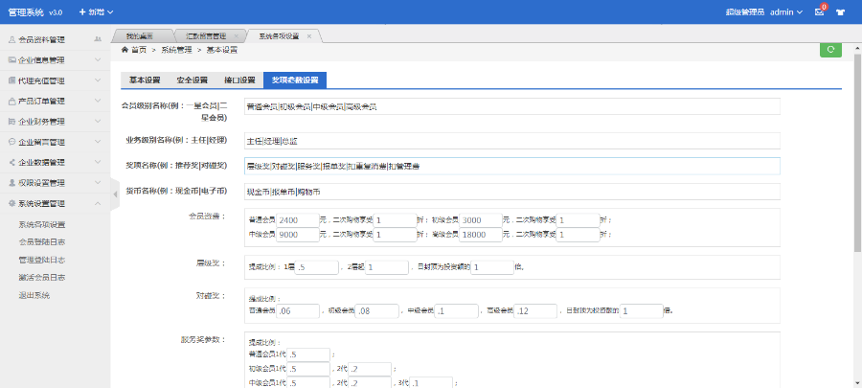Click the 层级奖 1层 ratio field

tap(317, 267)
